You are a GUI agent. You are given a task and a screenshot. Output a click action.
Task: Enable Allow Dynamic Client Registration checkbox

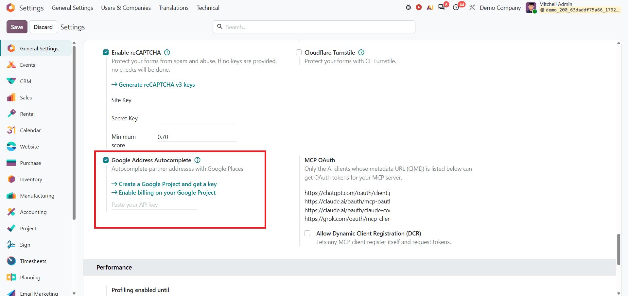pyautogui.click(x=307, y=233)
